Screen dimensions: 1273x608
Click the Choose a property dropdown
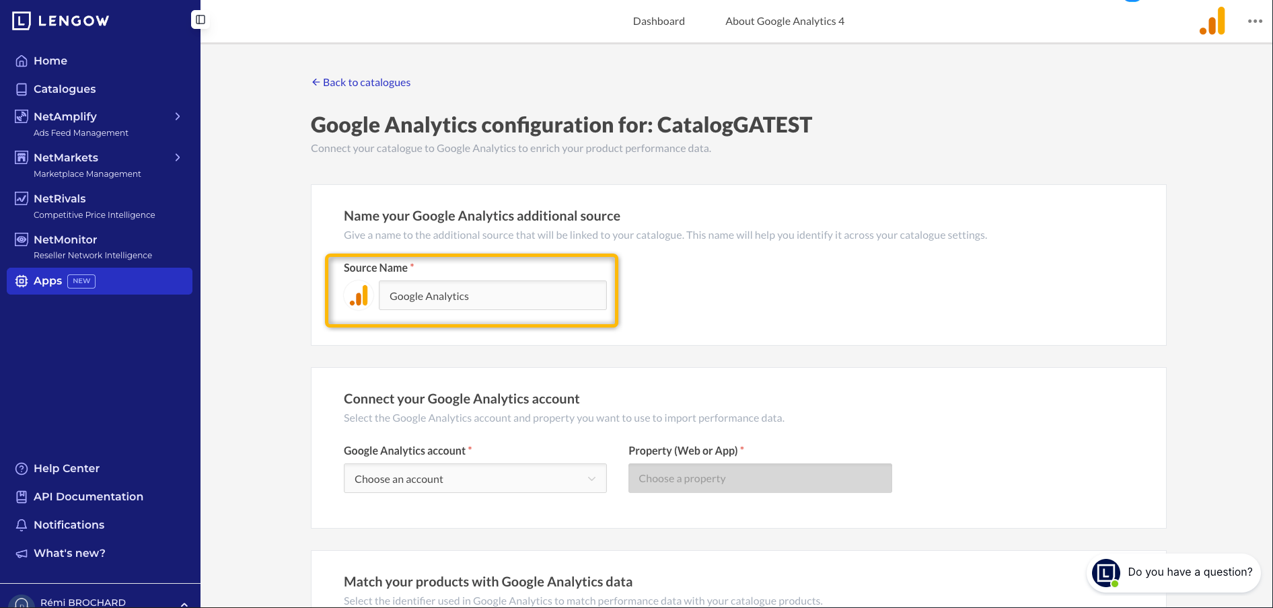click(760, 478)
